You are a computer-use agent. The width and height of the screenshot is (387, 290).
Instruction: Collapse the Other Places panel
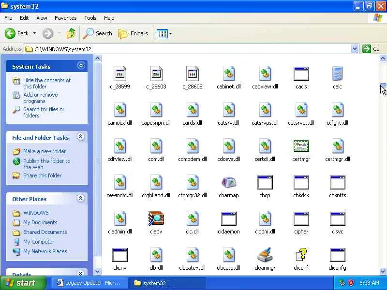coord(81,198)
